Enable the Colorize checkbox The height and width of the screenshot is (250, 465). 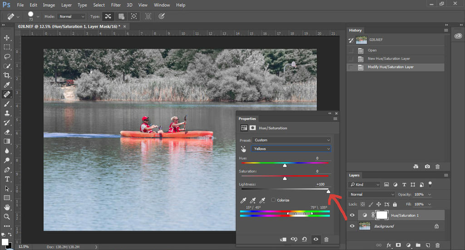[273, 200]
